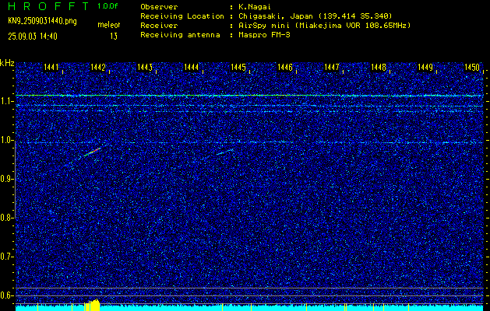Click the file name KN9_2509031440.png

[42, 21]
